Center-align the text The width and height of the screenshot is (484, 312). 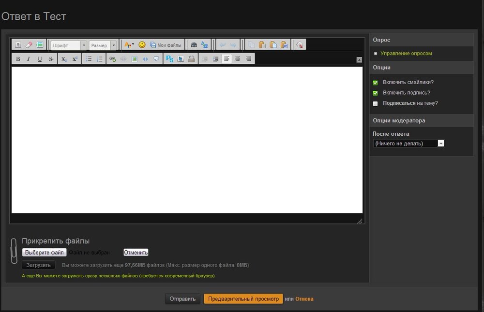[237, 59]
